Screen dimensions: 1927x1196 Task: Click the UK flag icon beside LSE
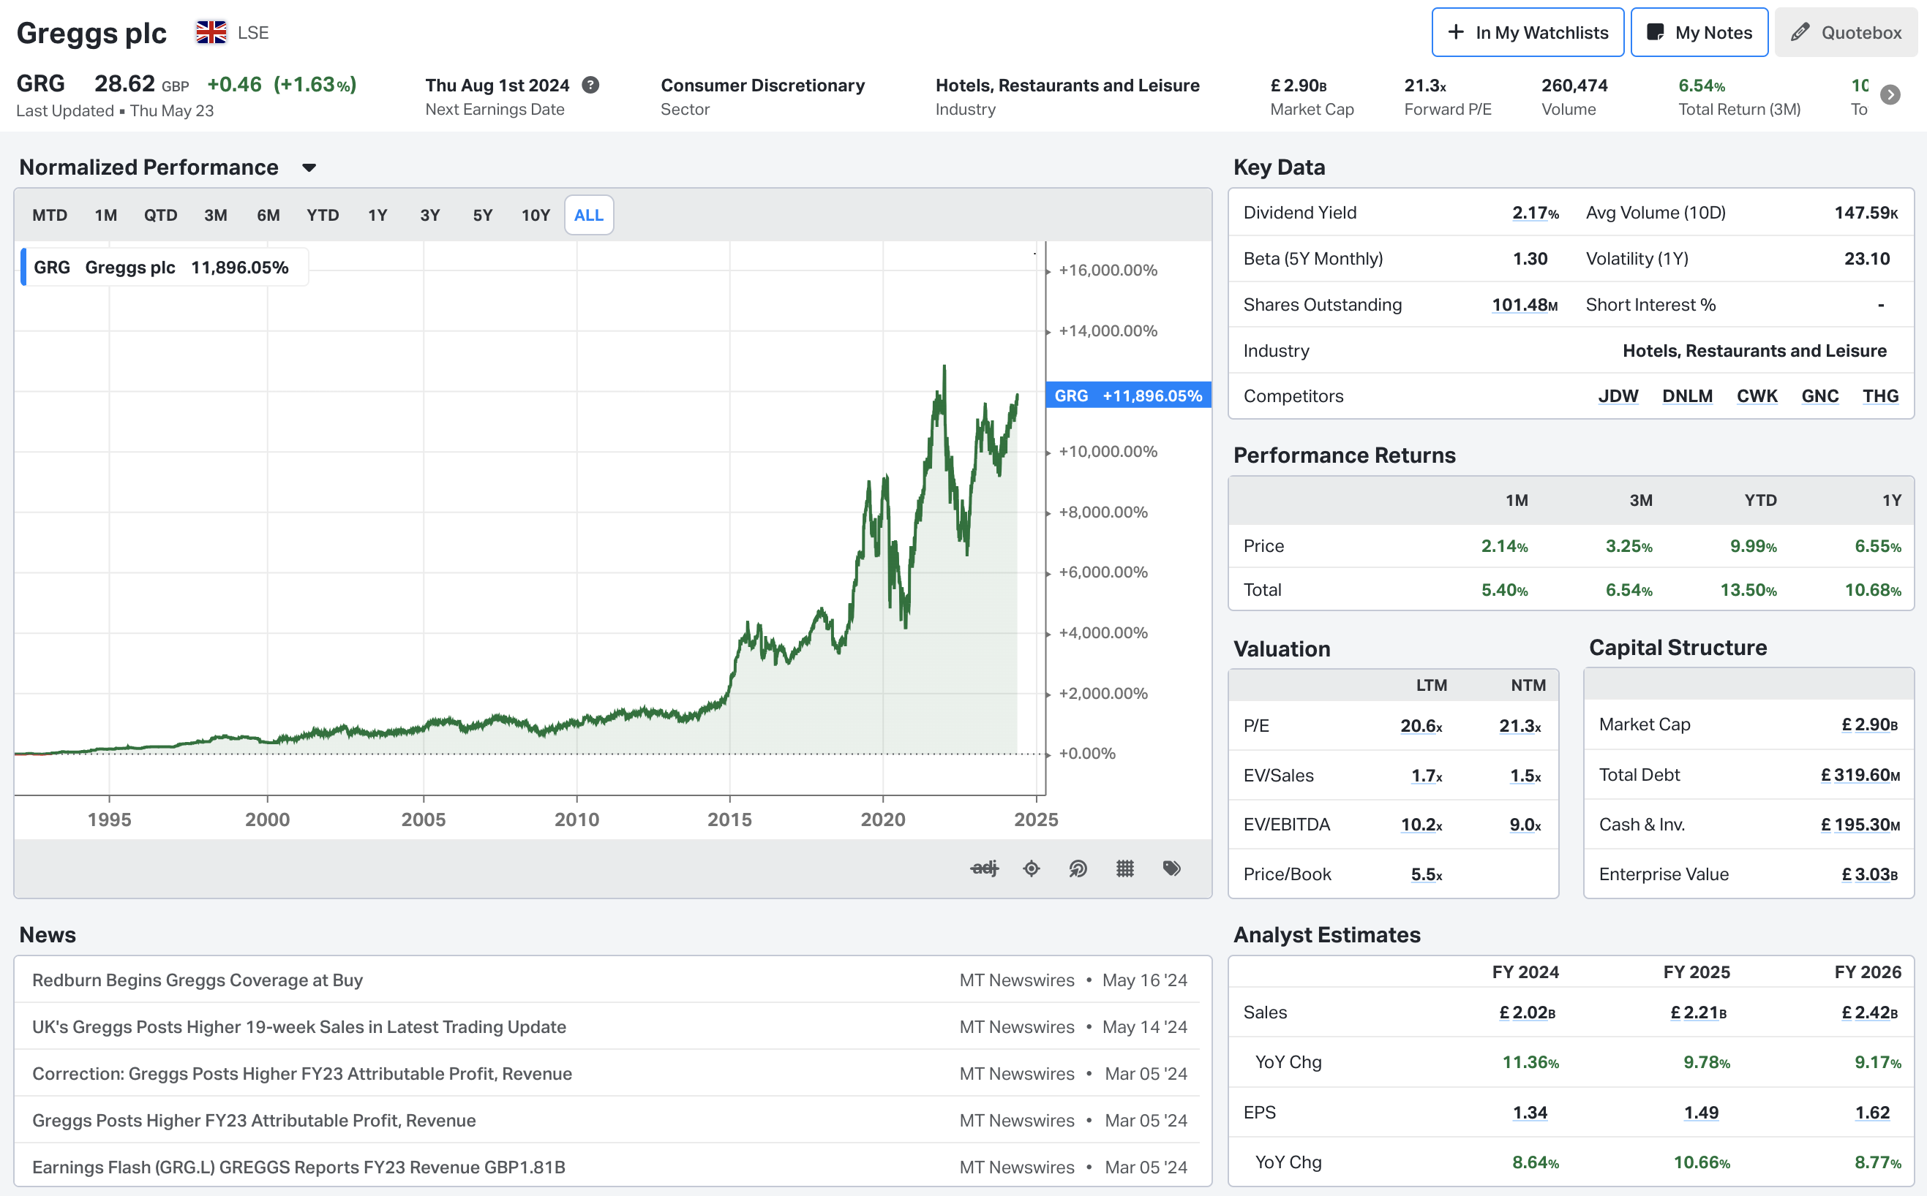[x=211, y=32]
